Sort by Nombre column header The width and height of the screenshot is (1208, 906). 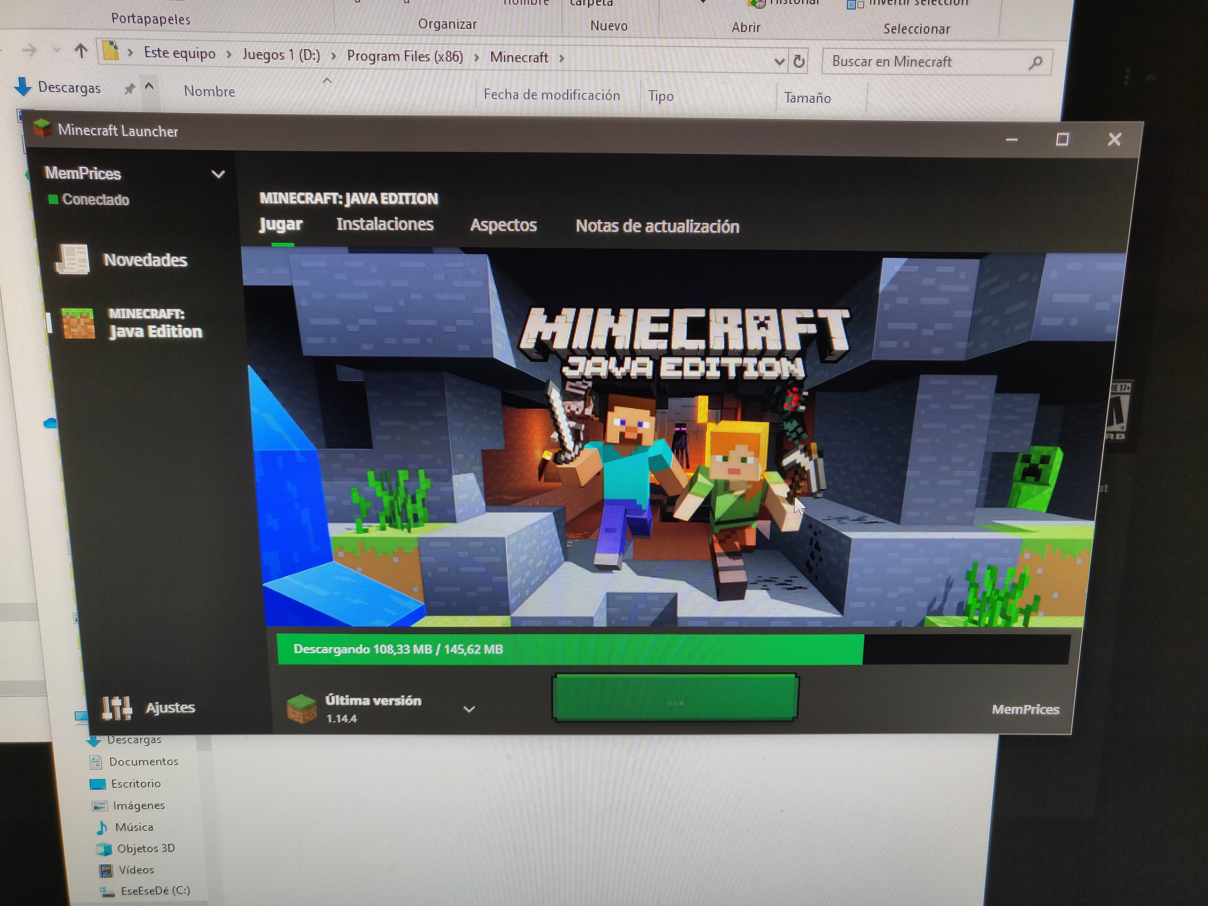[210, 91]
